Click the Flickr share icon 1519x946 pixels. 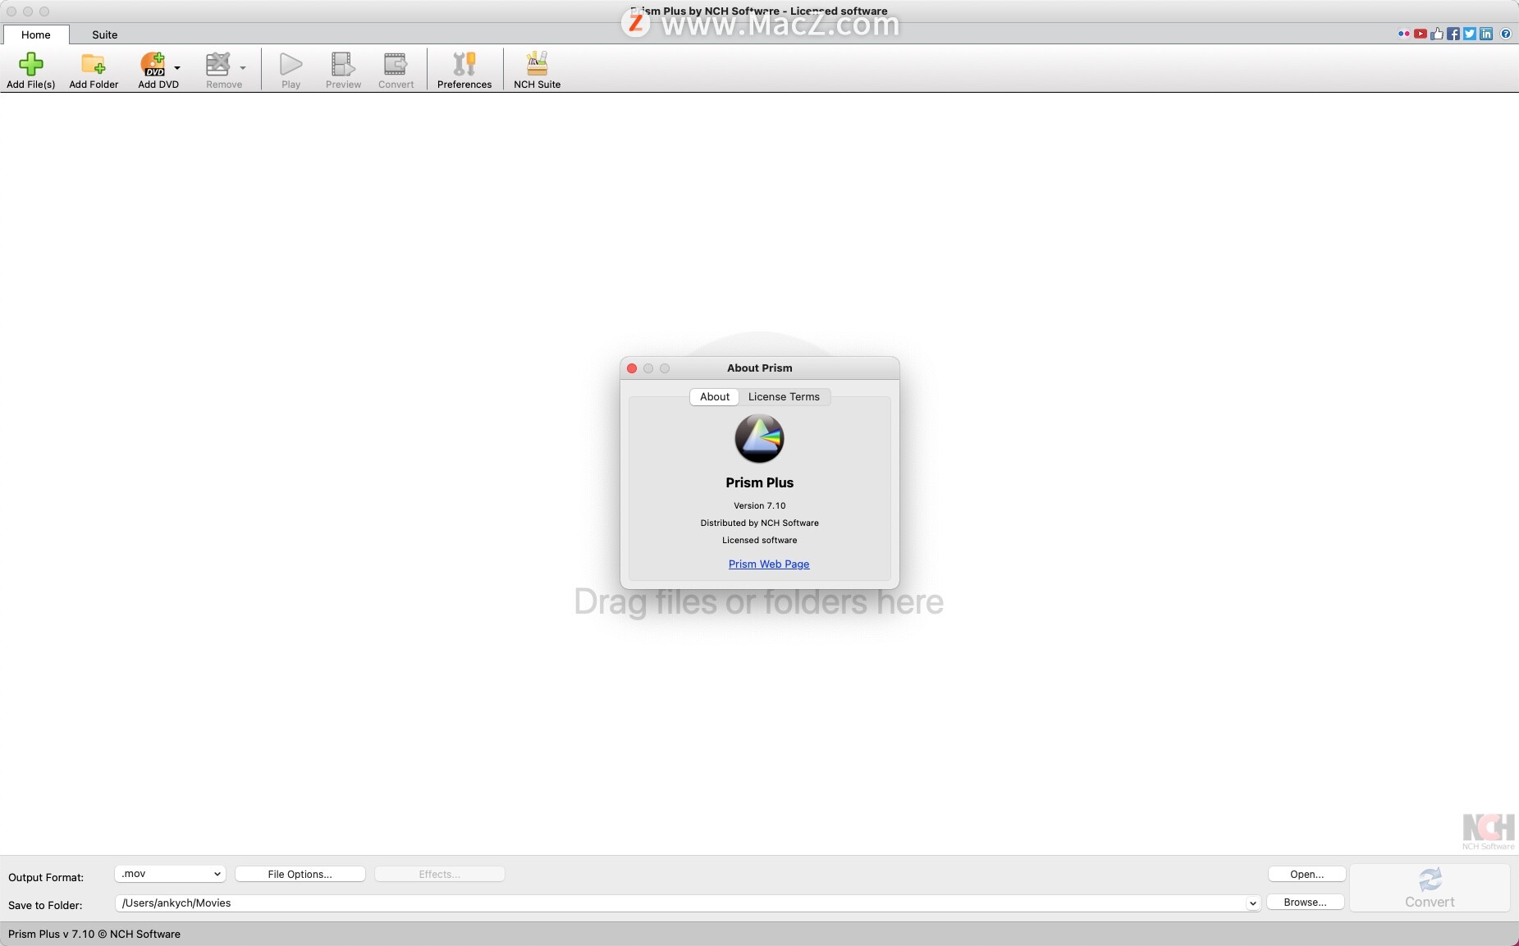point(1404,34)
